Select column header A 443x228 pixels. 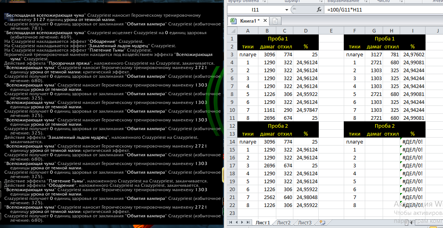(248, 31)
